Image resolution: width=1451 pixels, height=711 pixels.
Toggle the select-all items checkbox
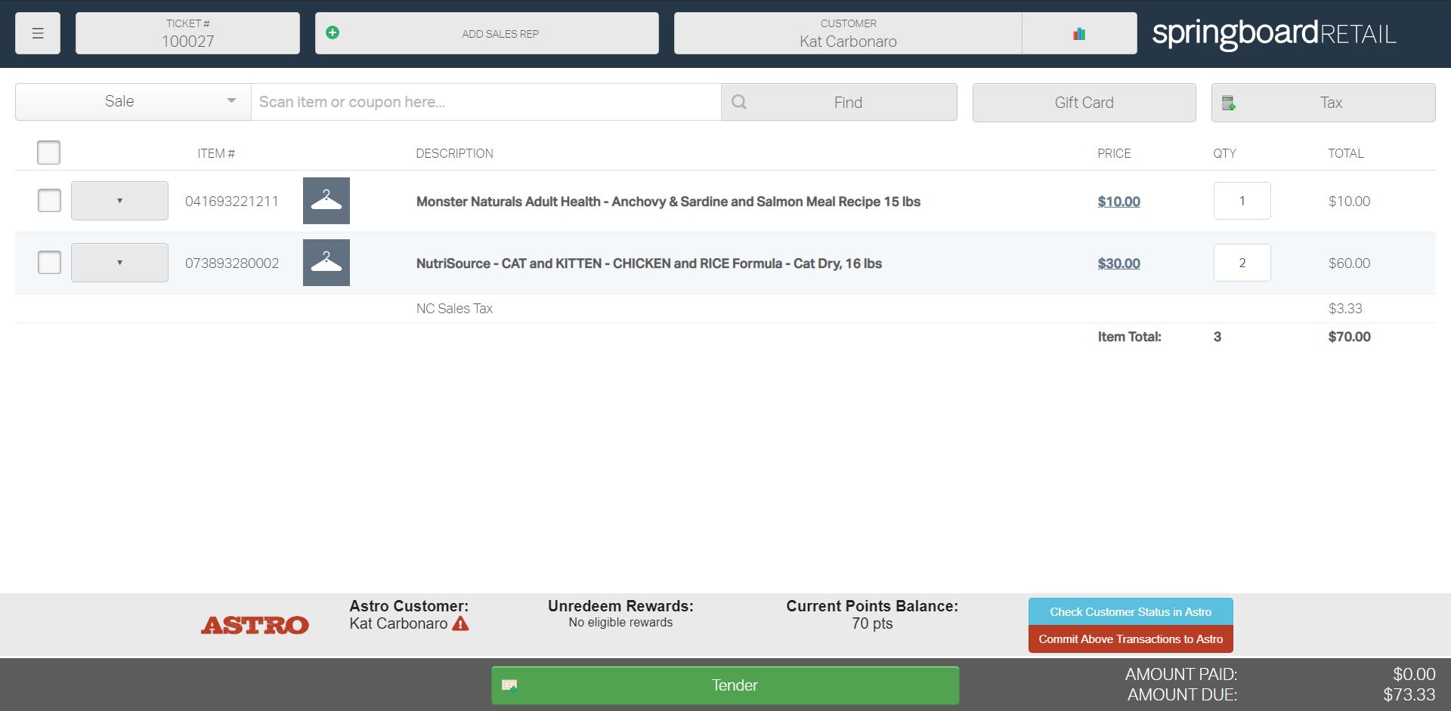pyautogui.click(x=48, y=152)
